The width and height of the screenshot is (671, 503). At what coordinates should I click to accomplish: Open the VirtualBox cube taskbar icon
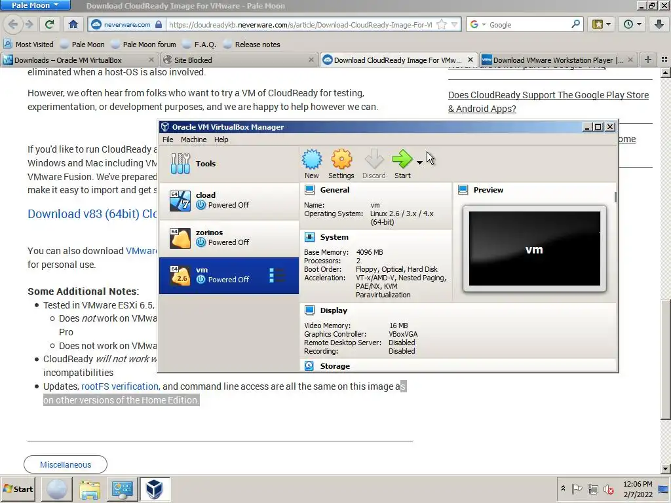click(x=155, y=489)
